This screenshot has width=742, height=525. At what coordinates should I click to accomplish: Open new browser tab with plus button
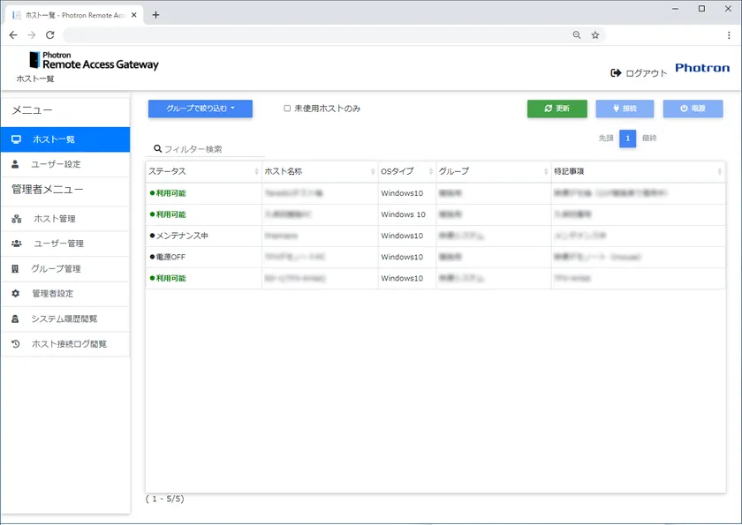click(155, 15)
